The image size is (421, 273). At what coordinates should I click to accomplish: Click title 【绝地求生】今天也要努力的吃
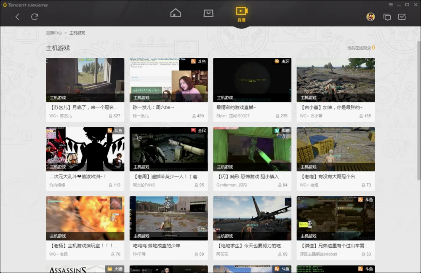click(251, 246)
